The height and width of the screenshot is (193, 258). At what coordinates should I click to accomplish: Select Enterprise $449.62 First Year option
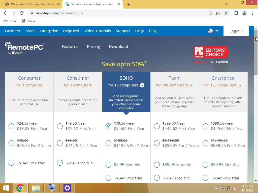[x=205, y=126]
